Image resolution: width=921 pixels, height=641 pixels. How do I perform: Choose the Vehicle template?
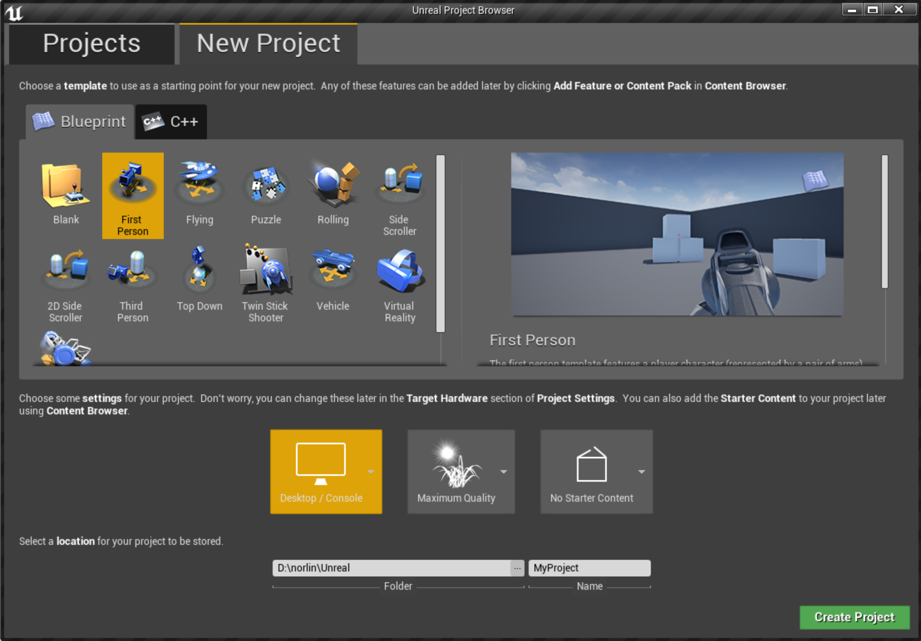click(333, 283)
